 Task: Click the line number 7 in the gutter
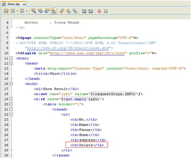(7, 38)
